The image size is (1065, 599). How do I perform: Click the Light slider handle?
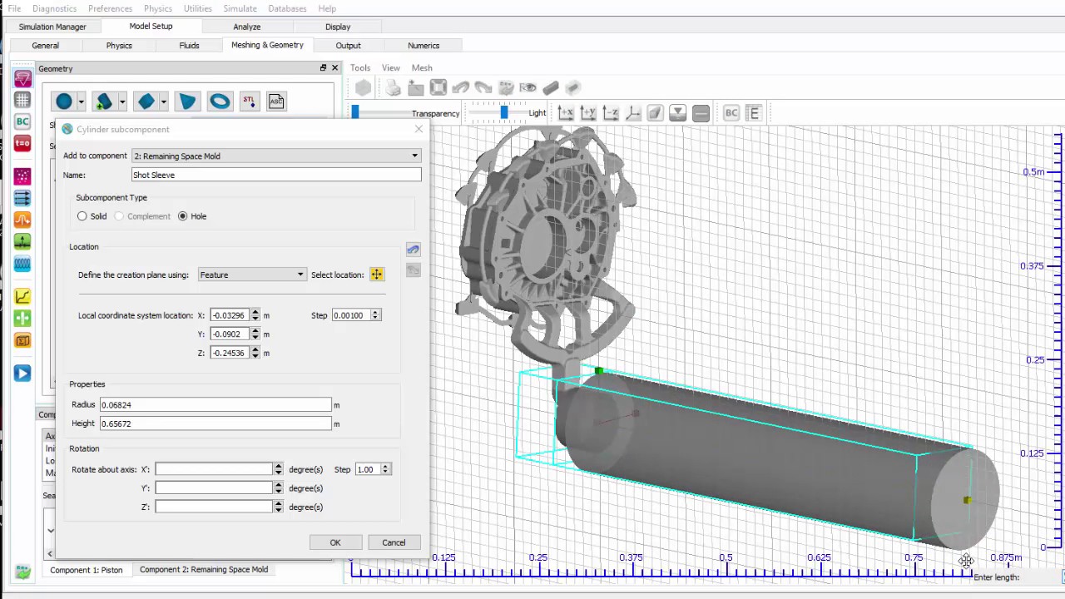(x=503, y=112)
